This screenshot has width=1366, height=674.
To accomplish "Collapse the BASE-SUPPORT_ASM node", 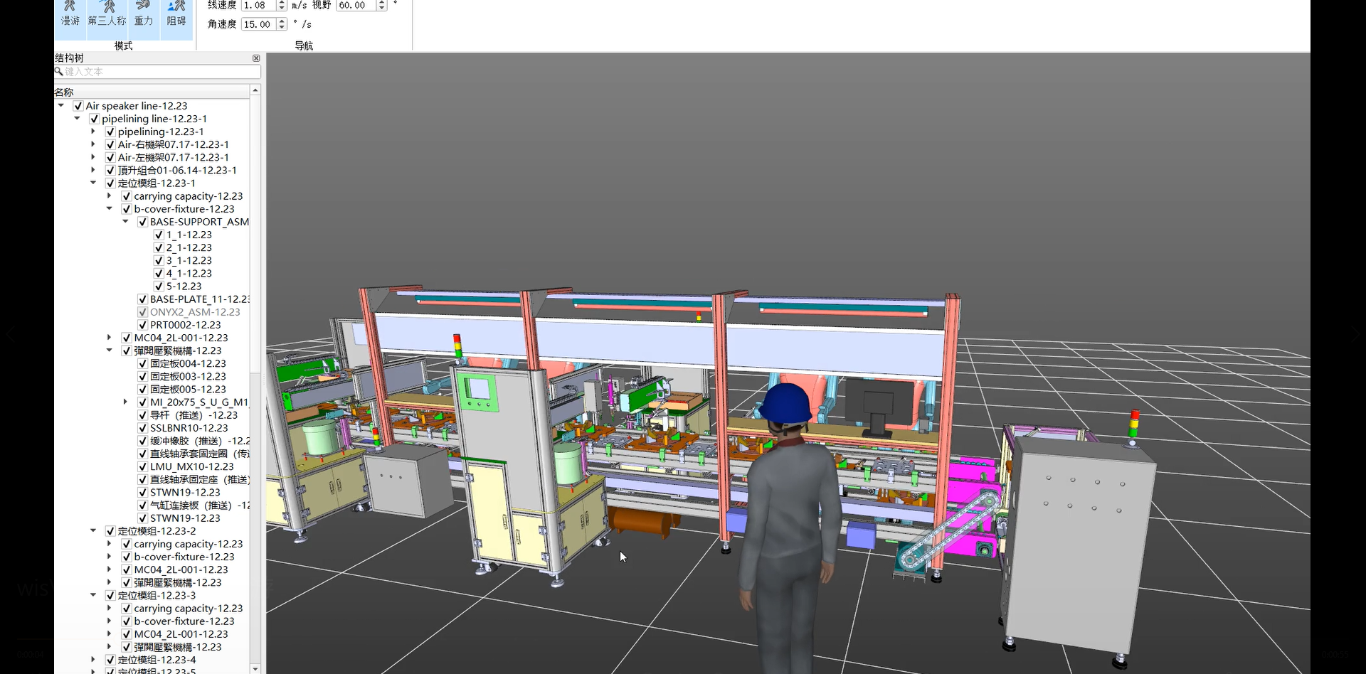I will [x=125, y=221].
